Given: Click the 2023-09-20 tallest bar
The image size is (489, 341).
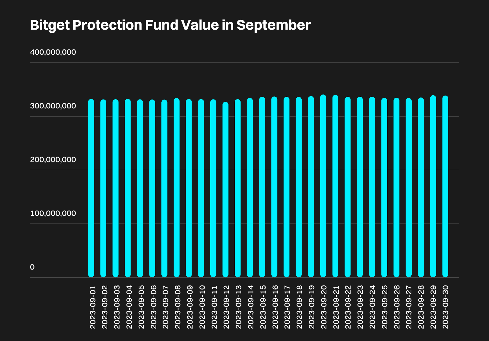Looking at the screenshot, I should click(x=323, y=186).
